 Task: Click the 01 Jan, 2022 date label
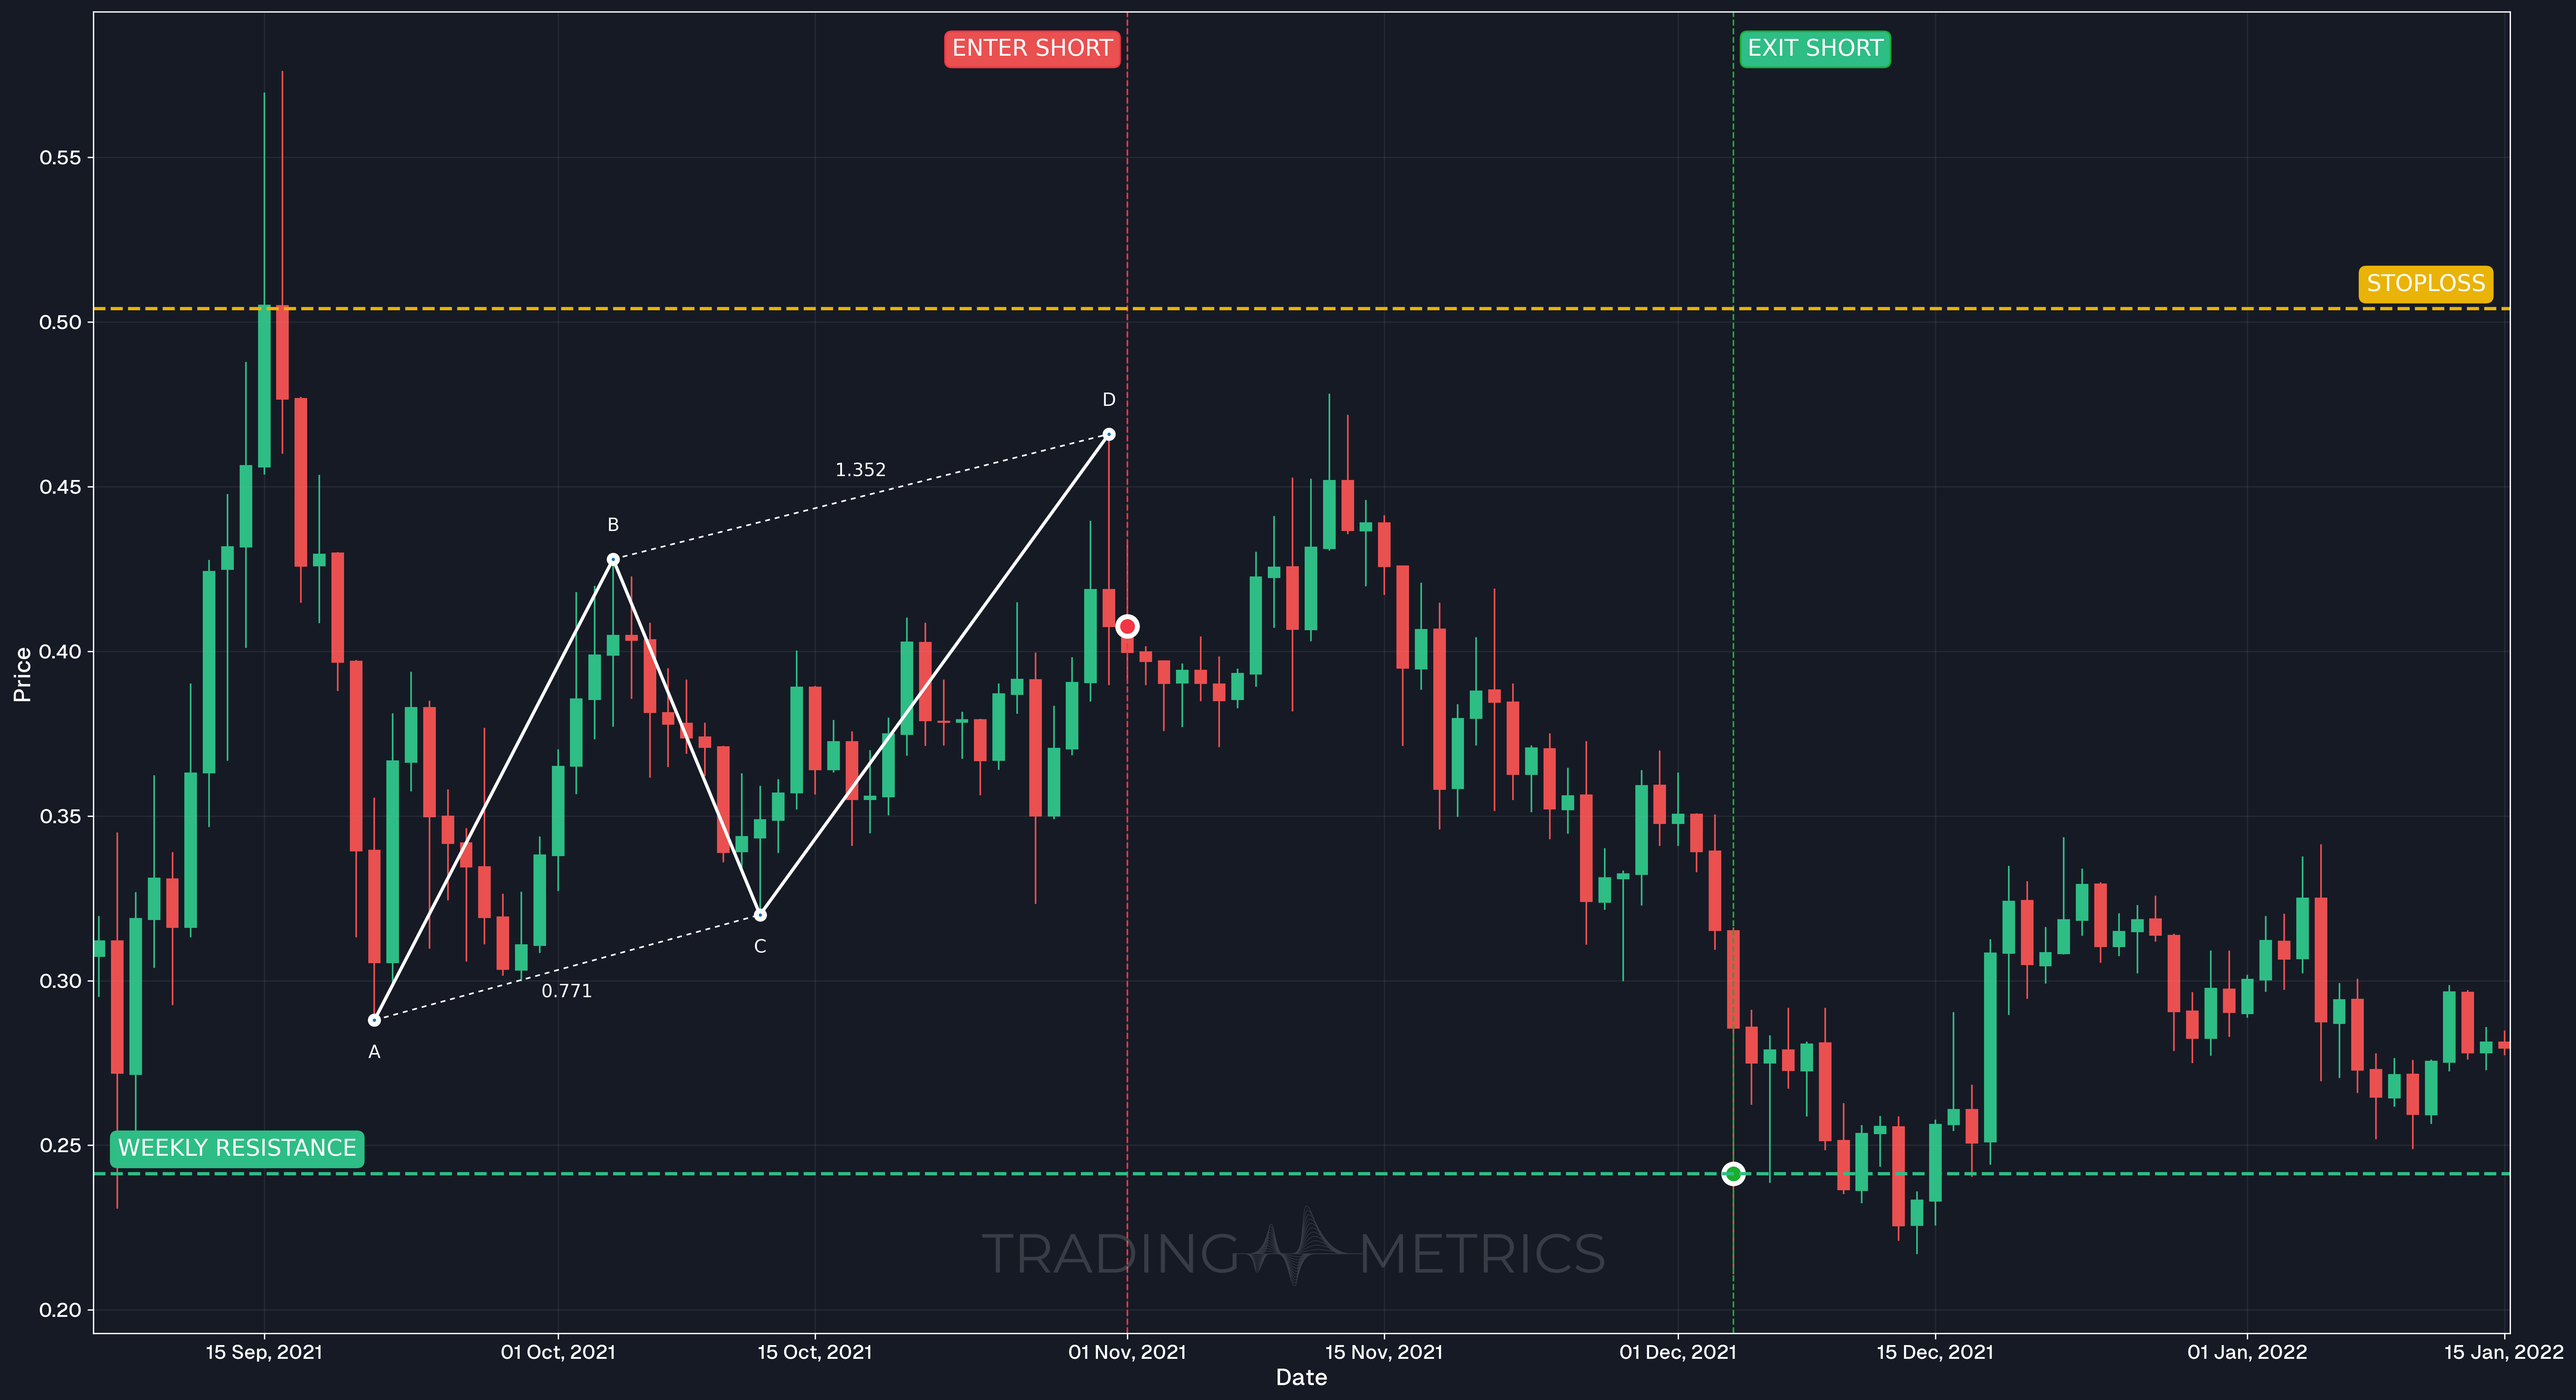click(2247, 1352)
